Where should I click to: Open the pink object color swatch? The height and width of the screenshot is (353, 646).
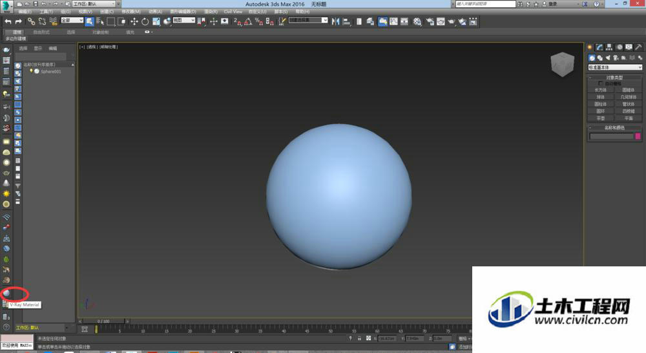point(638,136)
